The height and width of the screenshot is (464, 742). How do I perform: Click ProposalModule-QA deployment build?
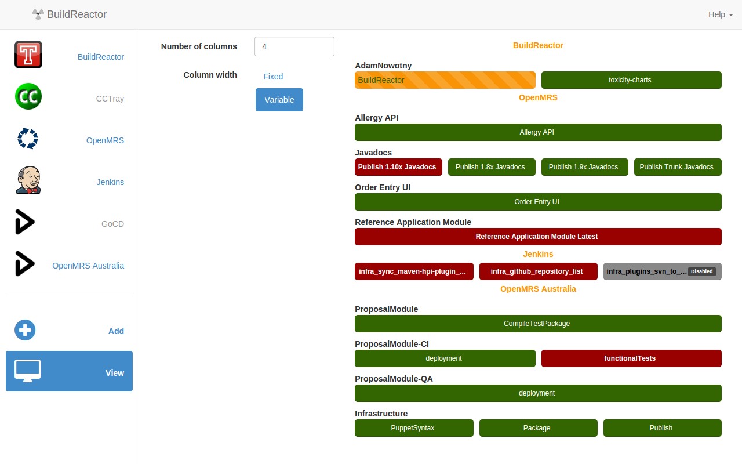pos(538,393)
